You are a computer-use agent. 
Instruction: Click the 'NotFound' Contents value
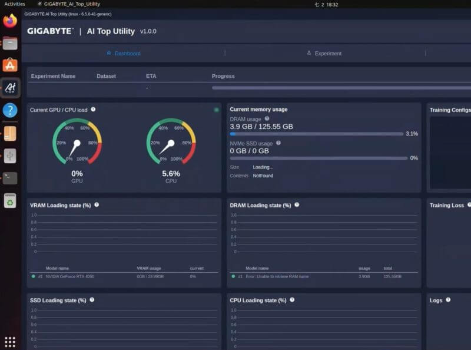click(263, 176)
